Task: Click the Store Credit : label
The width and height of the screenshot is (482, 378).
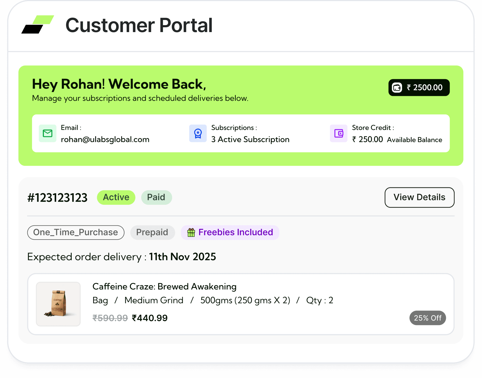Action: pyautogui.click(x=373, y=128)
